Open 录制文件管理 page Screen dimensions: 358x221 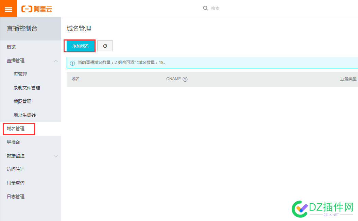[27, 88]
